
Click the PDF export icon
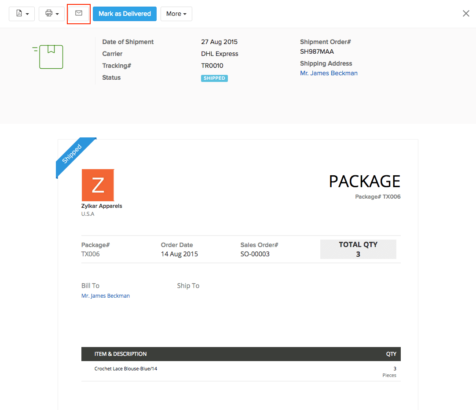19,14
